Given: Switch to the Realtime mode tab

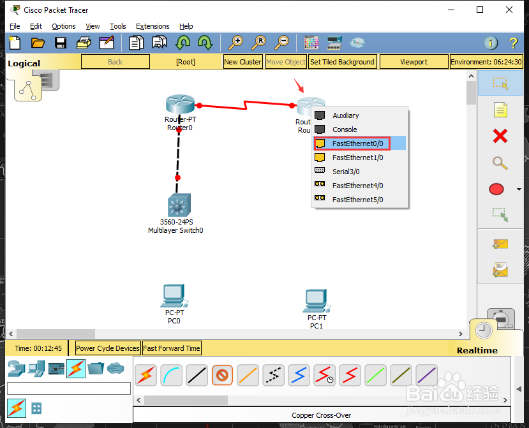Looking at the screenshot, I should (x=477, y=350).
